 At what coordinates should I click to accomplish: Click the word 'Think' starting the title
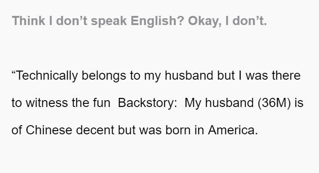click(28, 21)
